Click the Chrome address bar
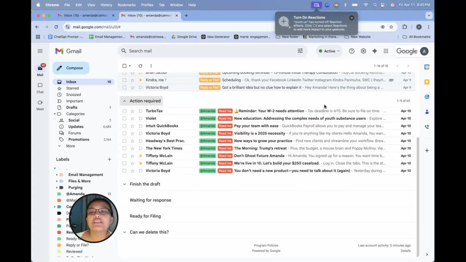This screenshot has width=466, height=262. pyautogui.click(x=220, y=27)
